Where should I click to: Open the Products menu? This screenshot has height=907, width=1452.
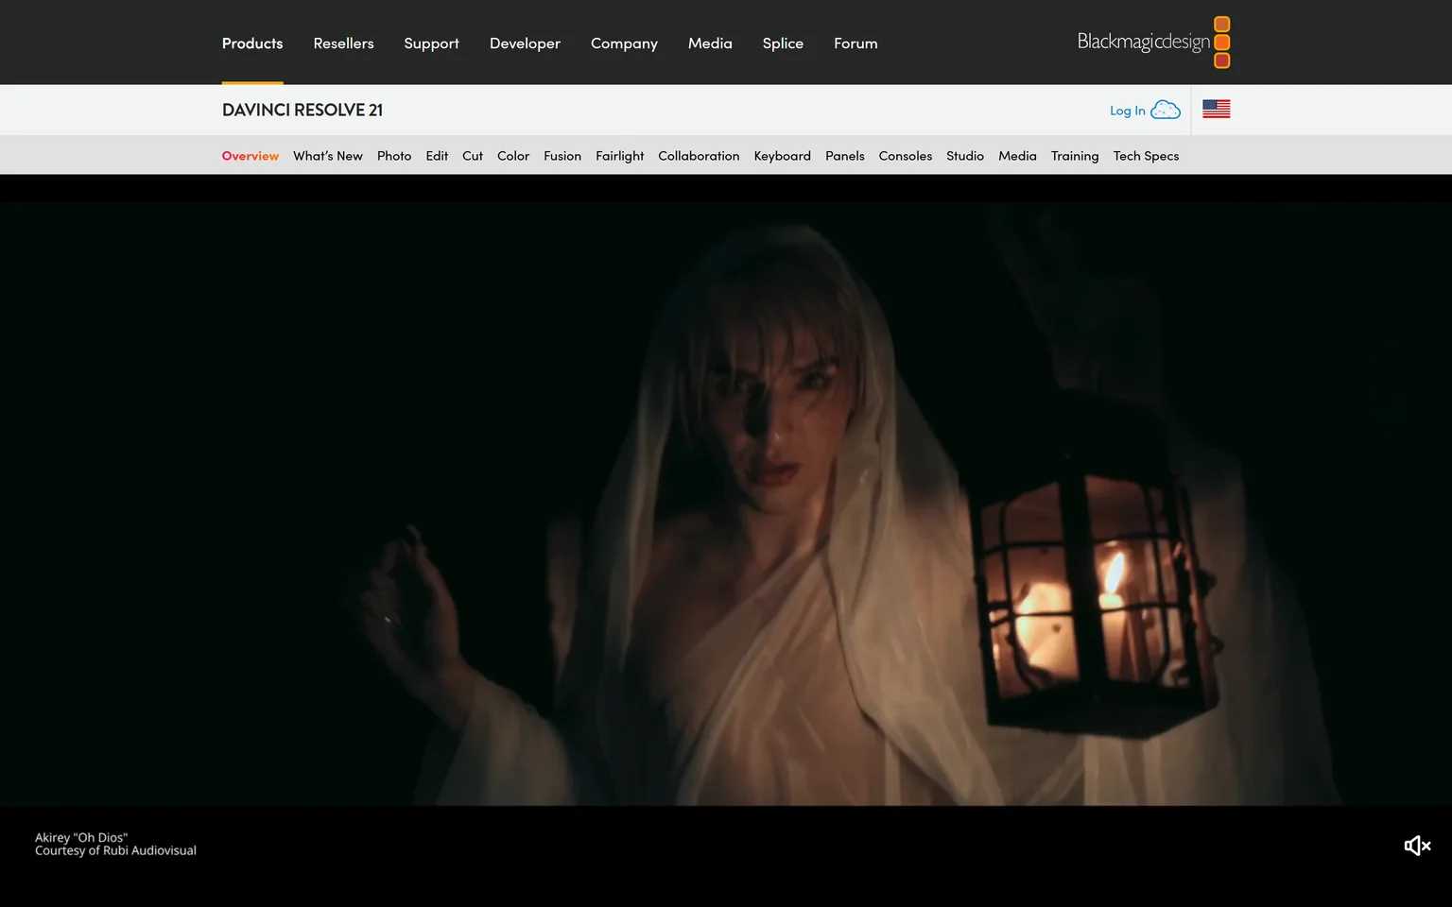pos(252,43)
